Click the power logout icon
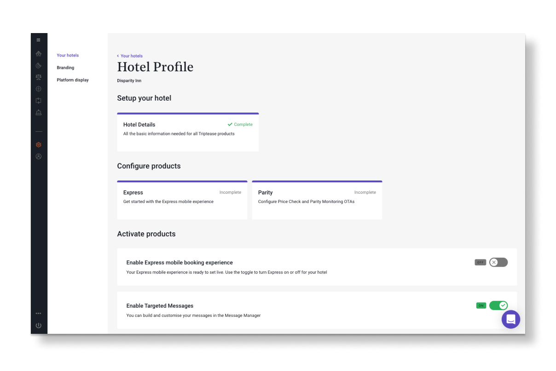556x371 pixels. [x=38, y=326]
